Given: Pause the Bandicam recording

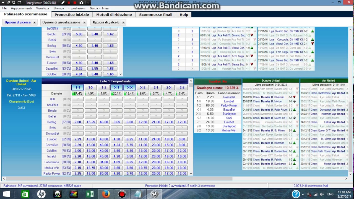Looking at the screenshot, I should click(69, 2).
